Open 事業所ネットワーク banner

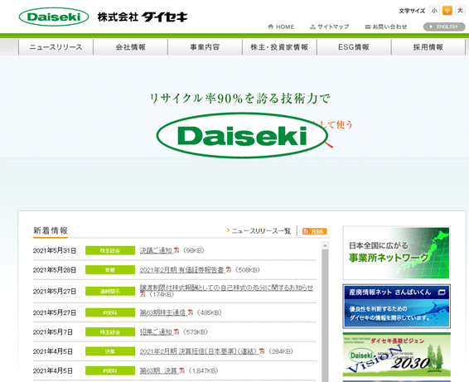(x=396, y=253)
